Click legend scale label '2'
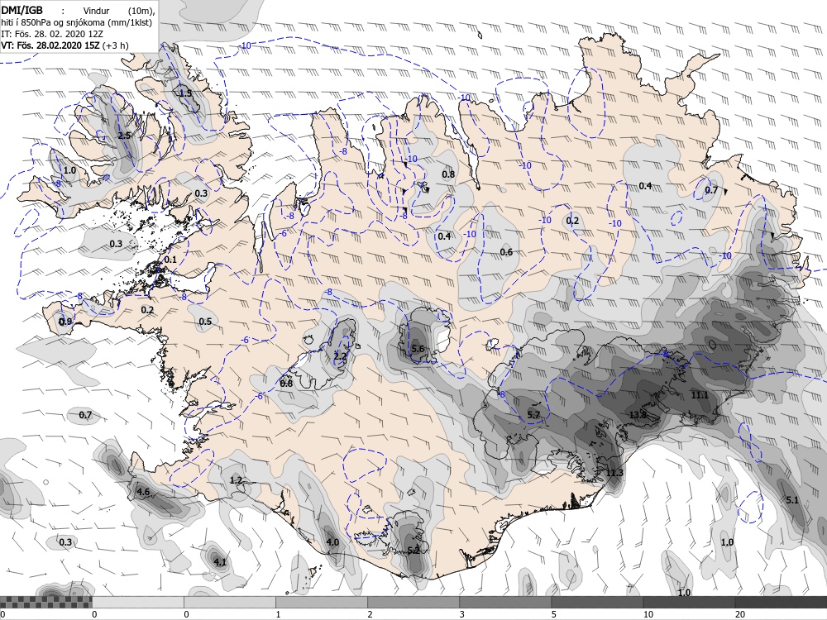Image resolution: width=827 pixels, height=620 pixels. point(370,614)
